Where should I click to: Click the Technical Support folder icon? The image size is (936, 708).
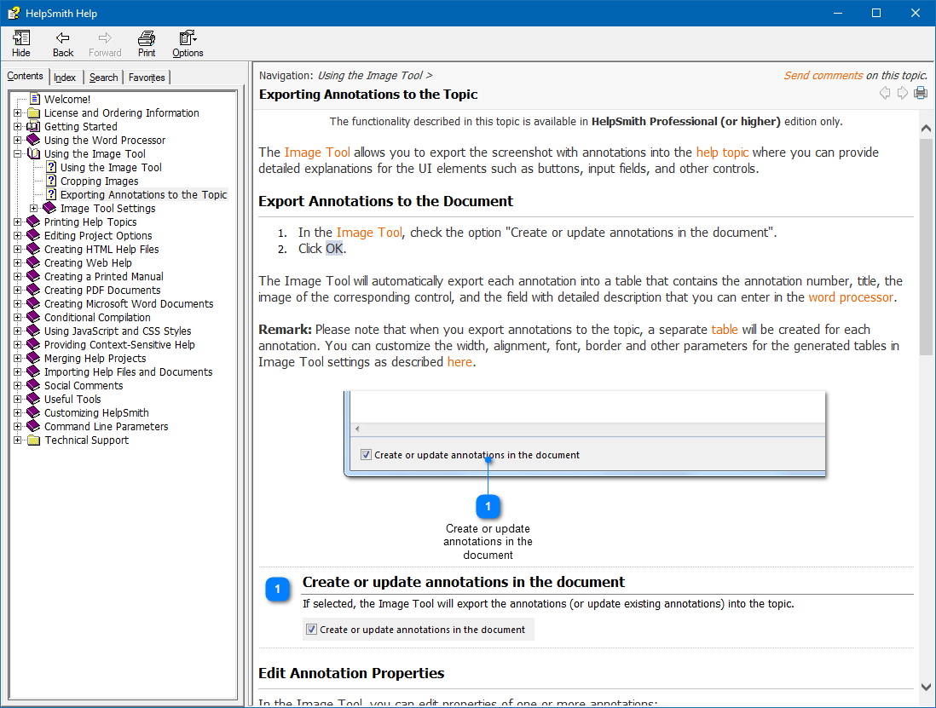34,440
